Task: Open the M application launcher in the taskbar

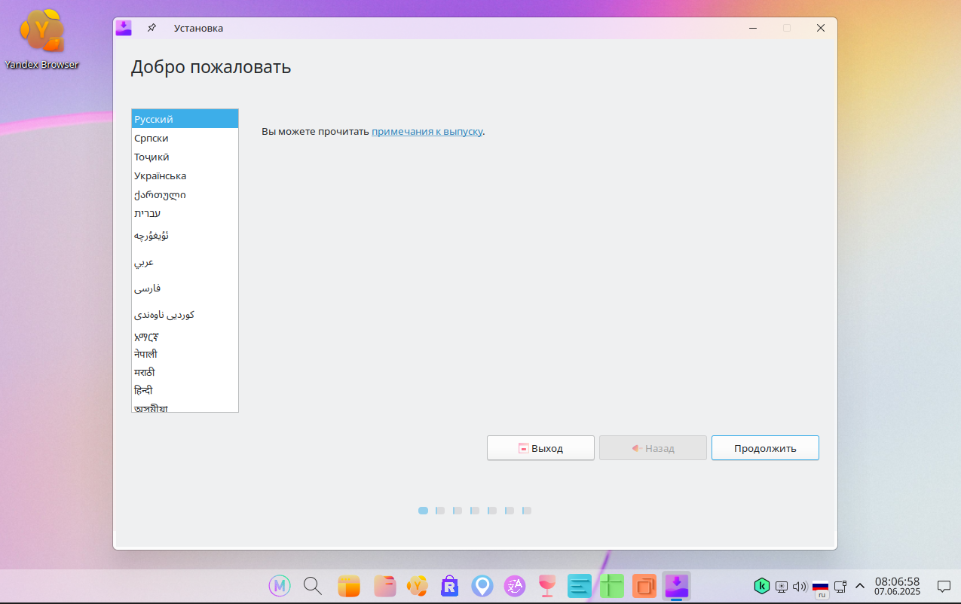Action: [x=280, y=585]
